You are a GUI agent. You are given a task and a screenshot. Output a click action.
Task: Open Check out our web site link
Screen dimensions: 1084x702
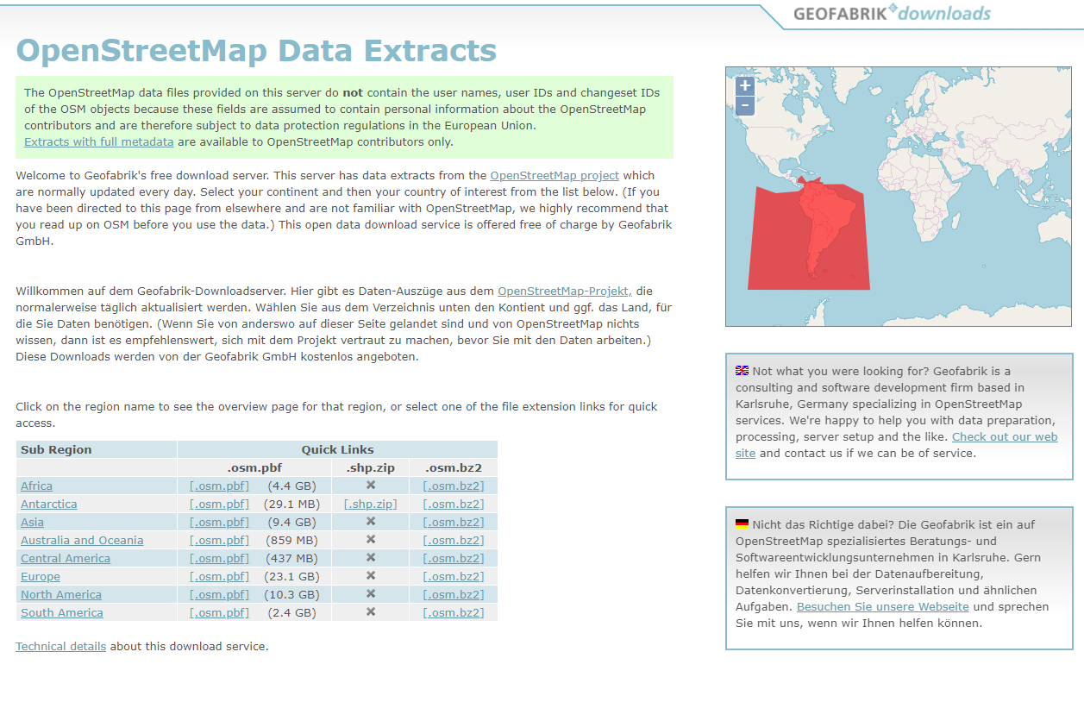[x=897, y=445]
